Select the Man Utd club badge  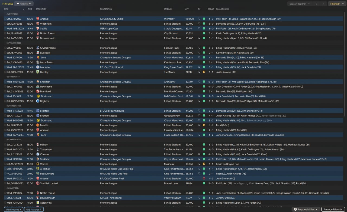(x=37, y=125)
